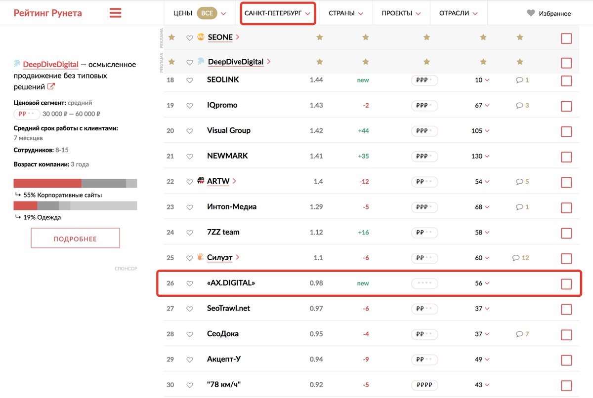Favorite SeoTrawl.net with heart icon

[x=189, y=309]
